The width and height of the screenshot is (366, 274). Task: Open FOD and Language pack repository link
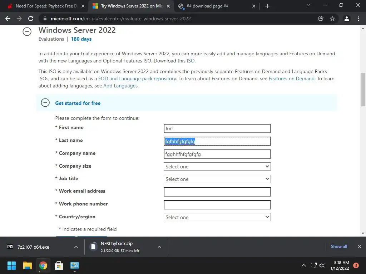coord(137,79)
